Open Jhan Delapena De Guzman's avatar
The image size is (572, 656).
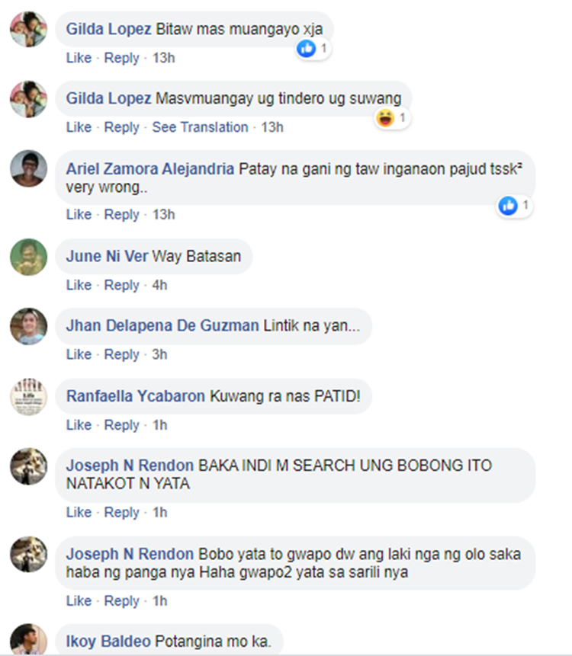pos(28,326)
